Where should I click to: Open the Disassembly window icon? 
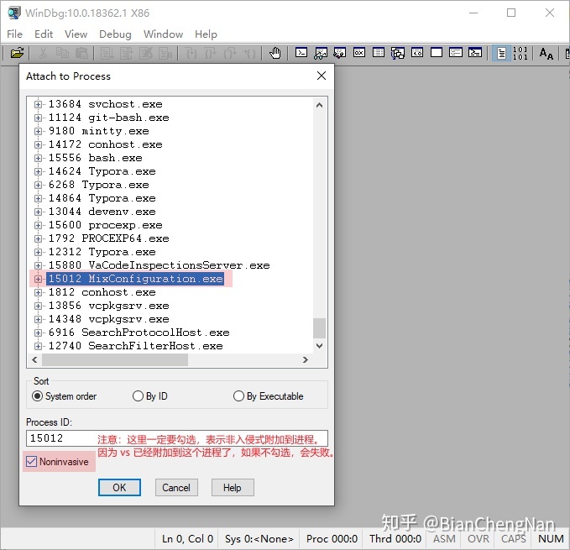tap(417, 53)
